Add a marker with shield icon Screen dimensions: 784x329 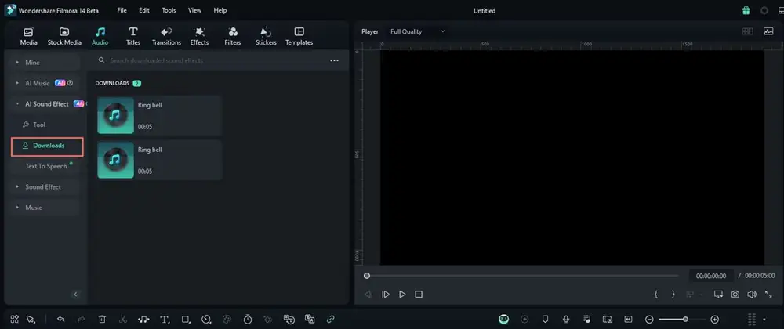pyautogui.click(x=545, y=319)
